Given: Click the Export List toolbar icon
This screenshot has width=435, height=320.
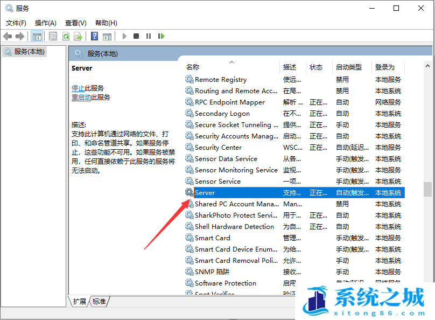Looking at the screenshot, I should [78, 36].
